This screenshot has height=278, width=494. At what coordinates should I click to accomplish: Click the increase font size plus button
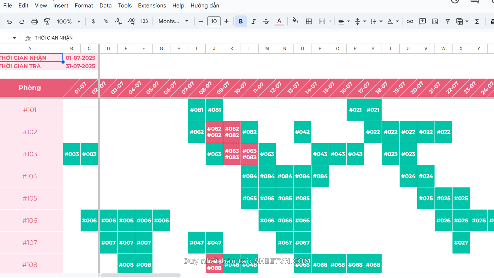pos(226,22)
